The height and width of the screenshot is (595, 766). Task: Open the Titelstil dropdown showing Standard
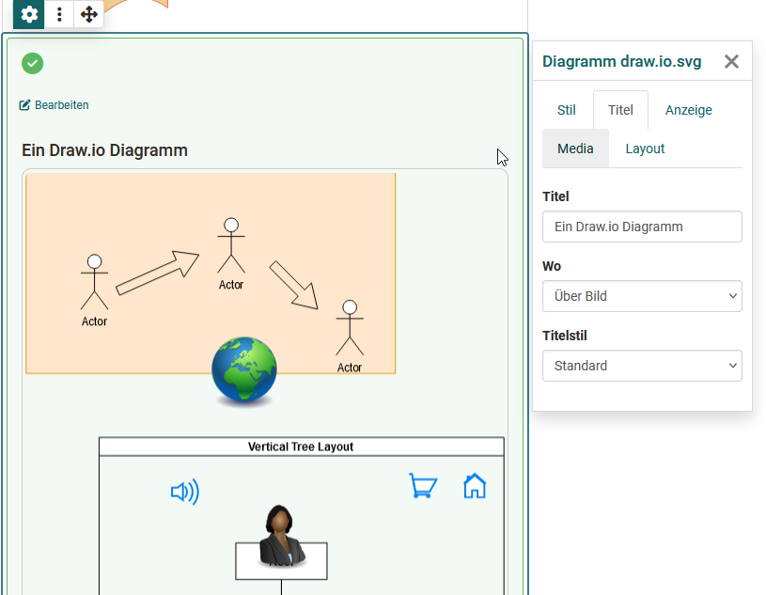642,366
